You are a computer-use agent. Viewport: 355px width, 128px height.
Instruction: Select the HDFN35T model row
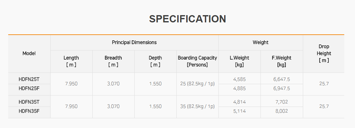click(29, 102)
